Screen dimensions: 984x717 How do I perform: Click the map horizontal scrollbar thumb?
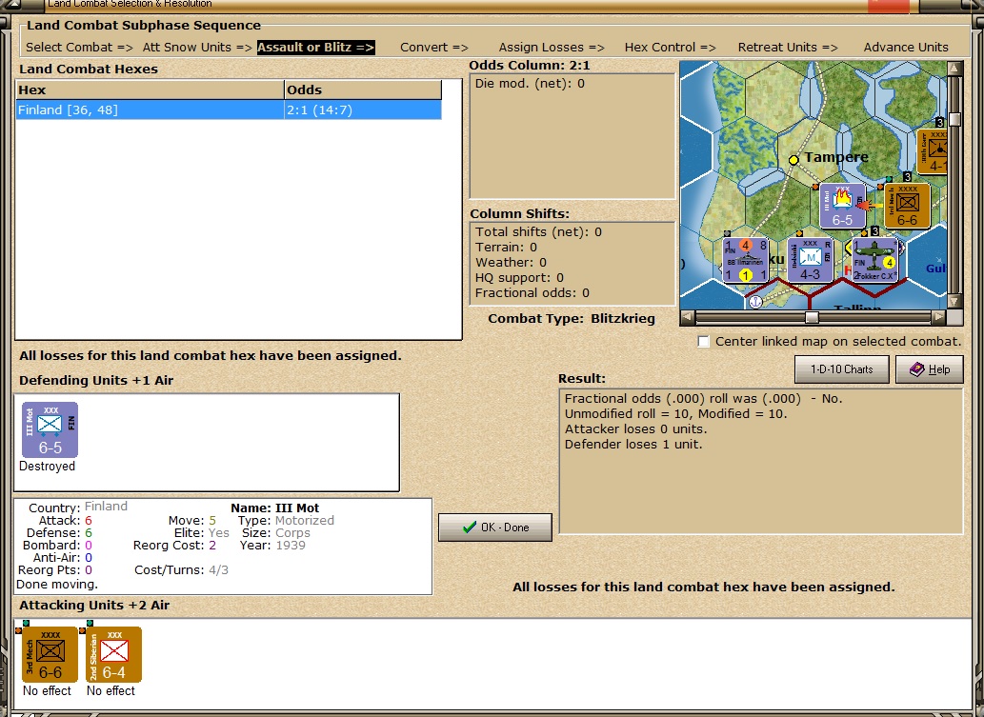812,317
